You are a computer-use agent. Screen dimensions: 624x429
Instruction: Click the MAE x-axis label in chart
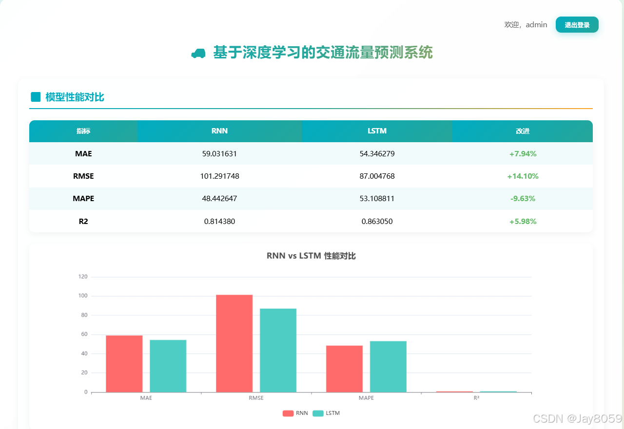(146, 398)
